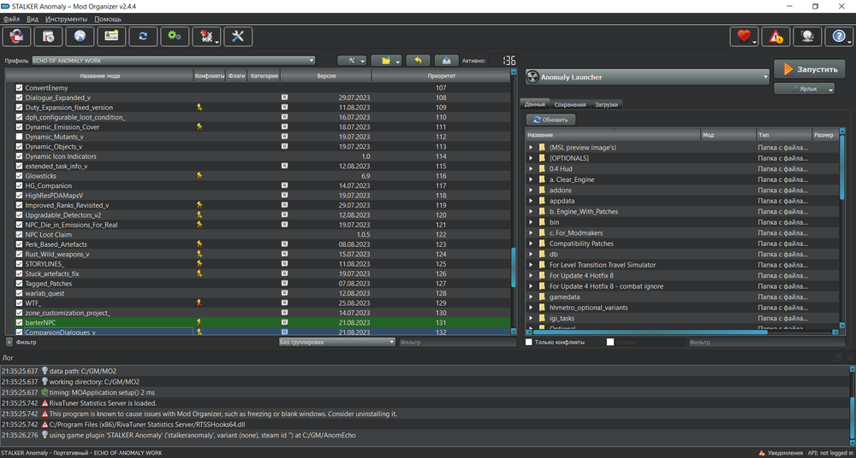Click the Install Mod from archive icon
Image resolution: width=856 pixels, height=458 pixels.
49,36
